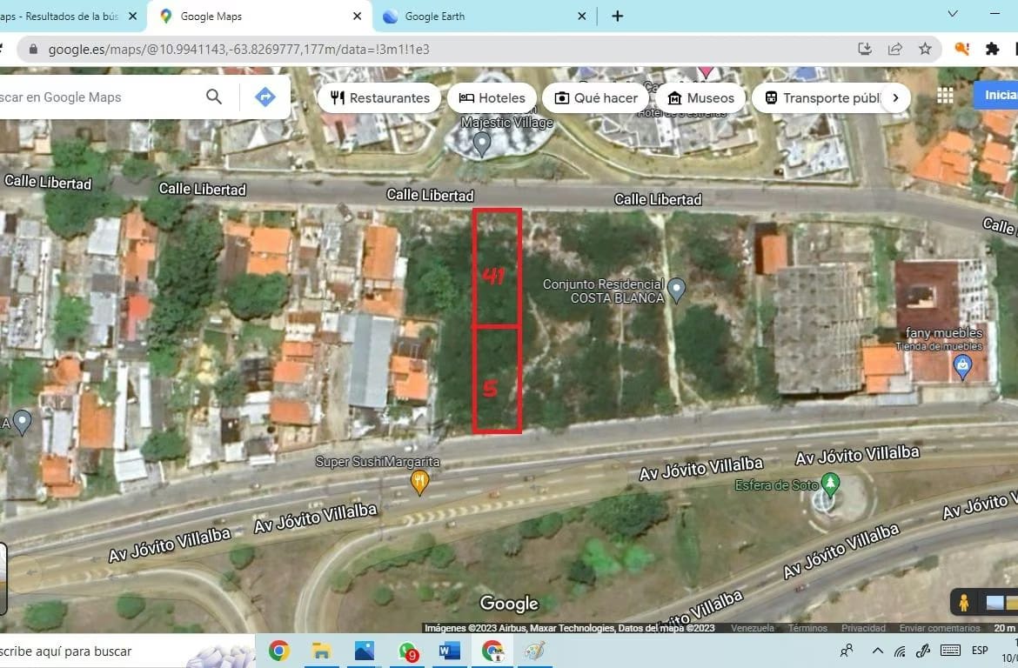The image size is (1018, 668).
Task: Click the Google Maps search magnifier icon
Action: pos(214,97)
